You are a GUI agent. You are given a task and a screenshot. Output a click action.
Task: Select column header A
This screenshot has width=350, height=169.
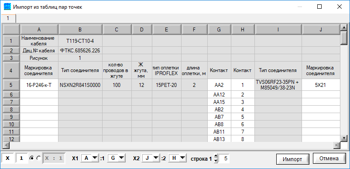(39, 29)
